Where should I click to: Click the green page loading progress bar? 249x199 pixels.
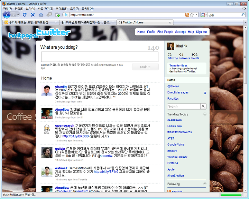(231, 195)
